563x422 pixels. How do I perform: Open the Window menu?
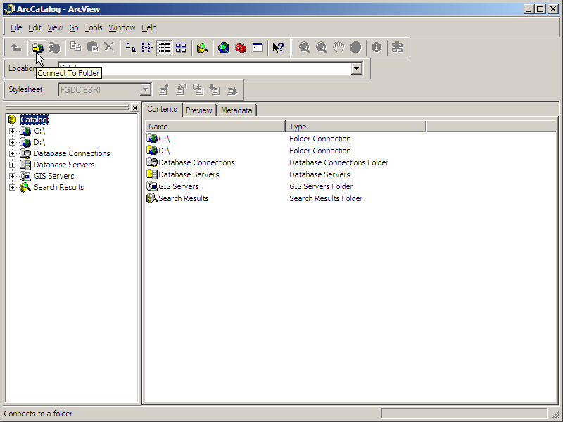click(122, 27)
